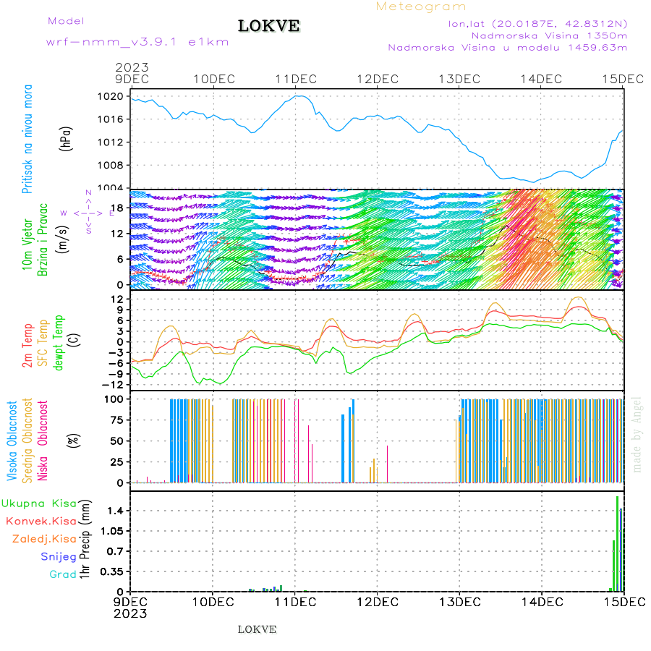Select "11DEC" on the top date axis
Screen dimensions: 651x651
[x=296, y=80]
